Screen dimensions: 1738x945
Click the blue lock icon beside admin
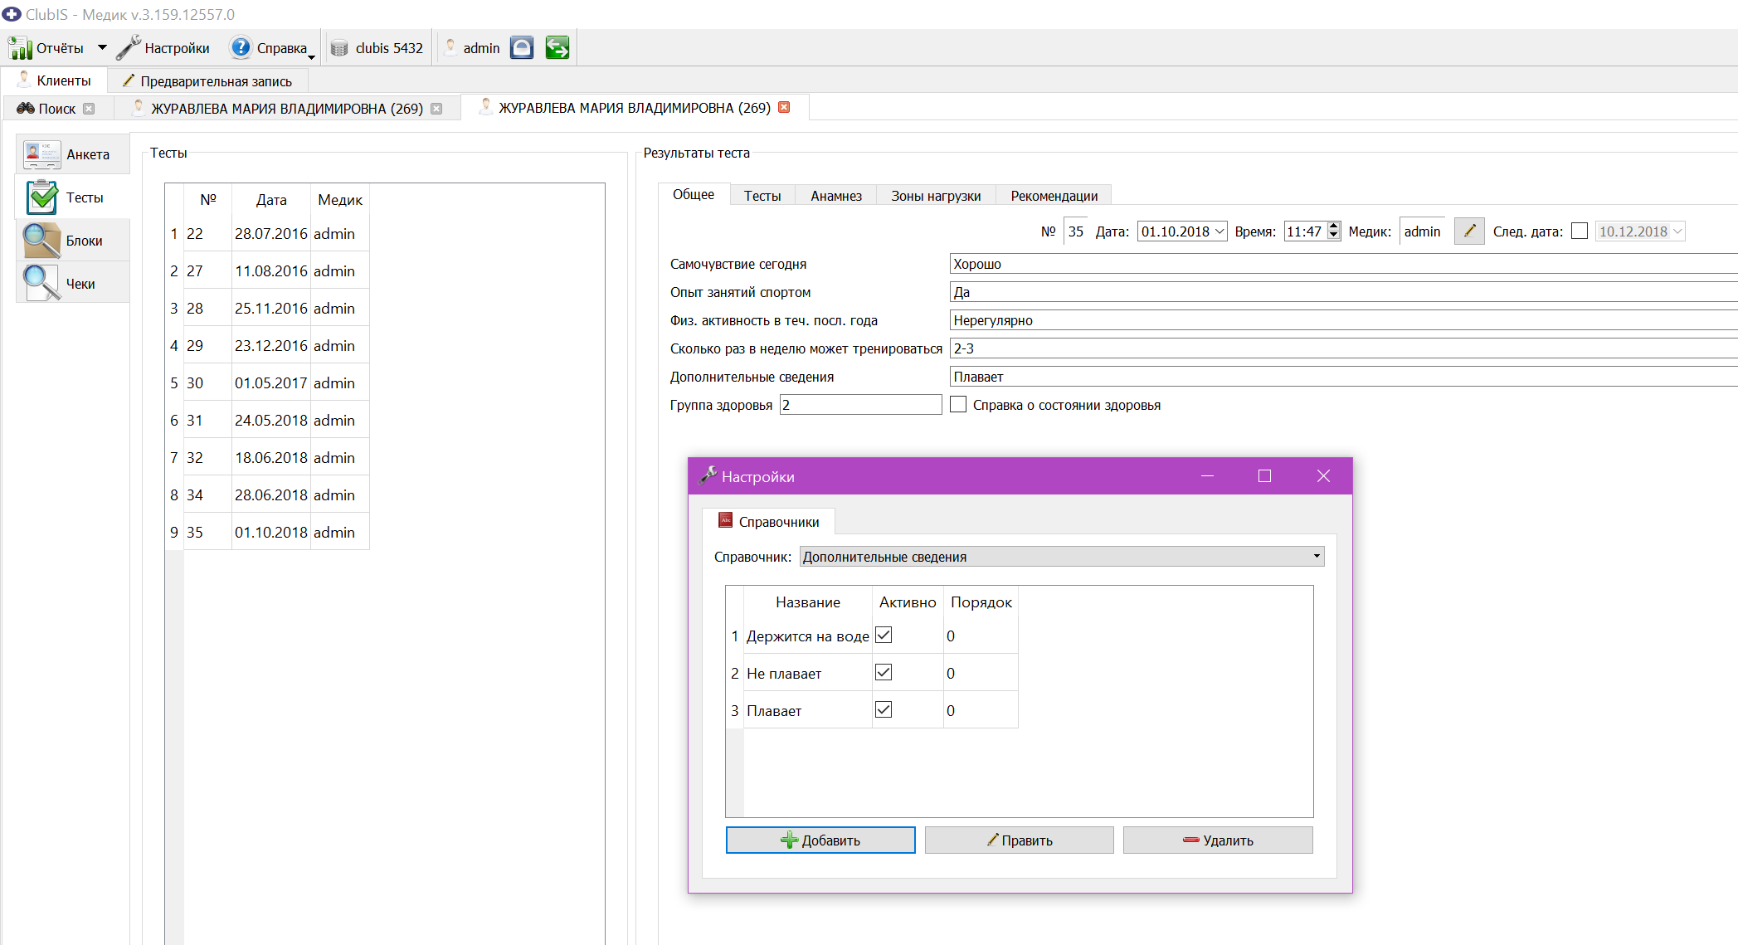522,47
